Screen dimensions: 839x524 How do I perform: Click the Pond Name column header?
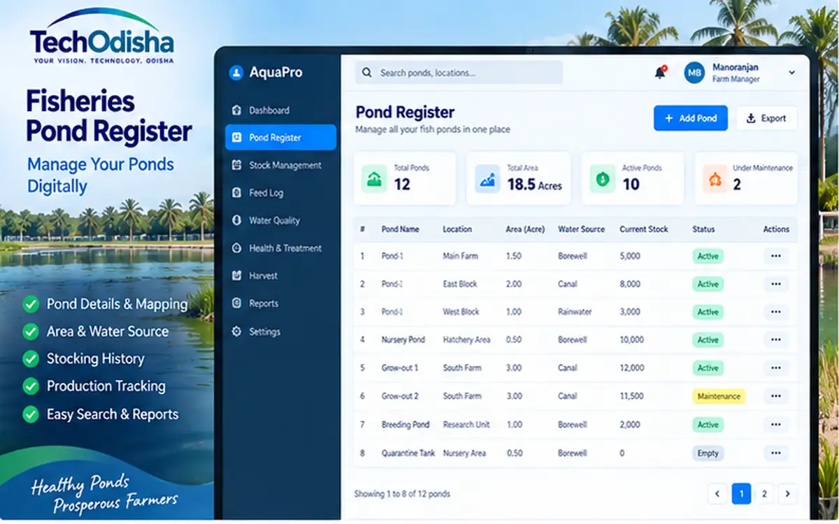tap(401, 229)
